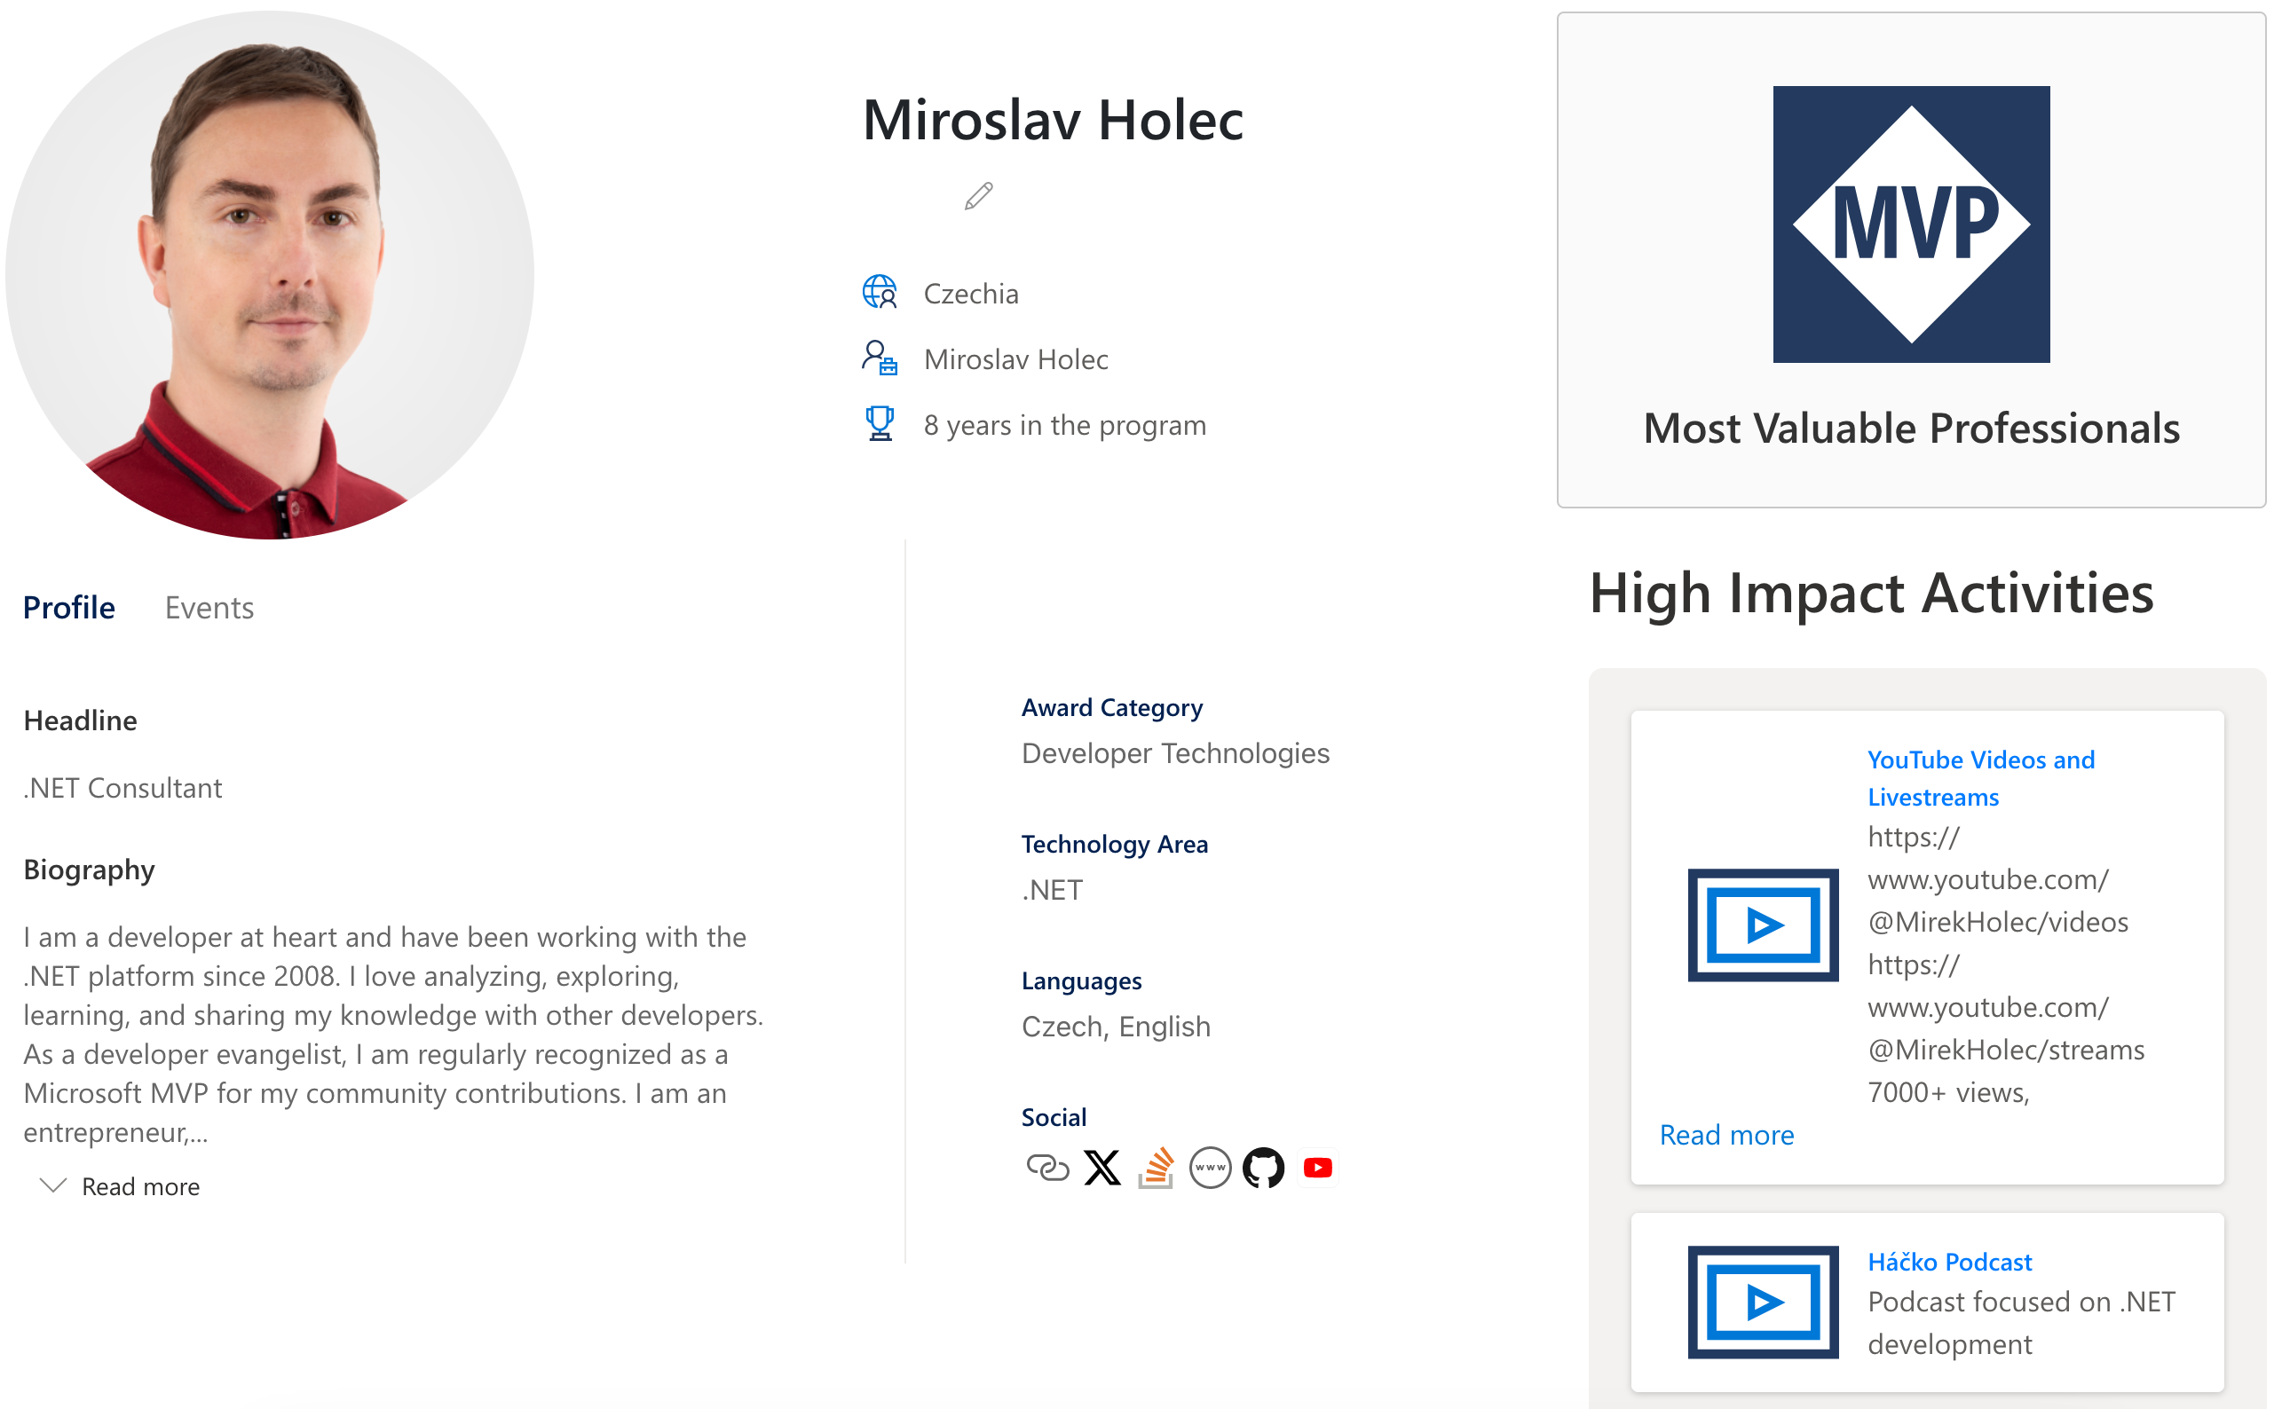This screenshot has height=1409, width=2274.
Task: Click the Technology Area label
Action: point(1114,843)
